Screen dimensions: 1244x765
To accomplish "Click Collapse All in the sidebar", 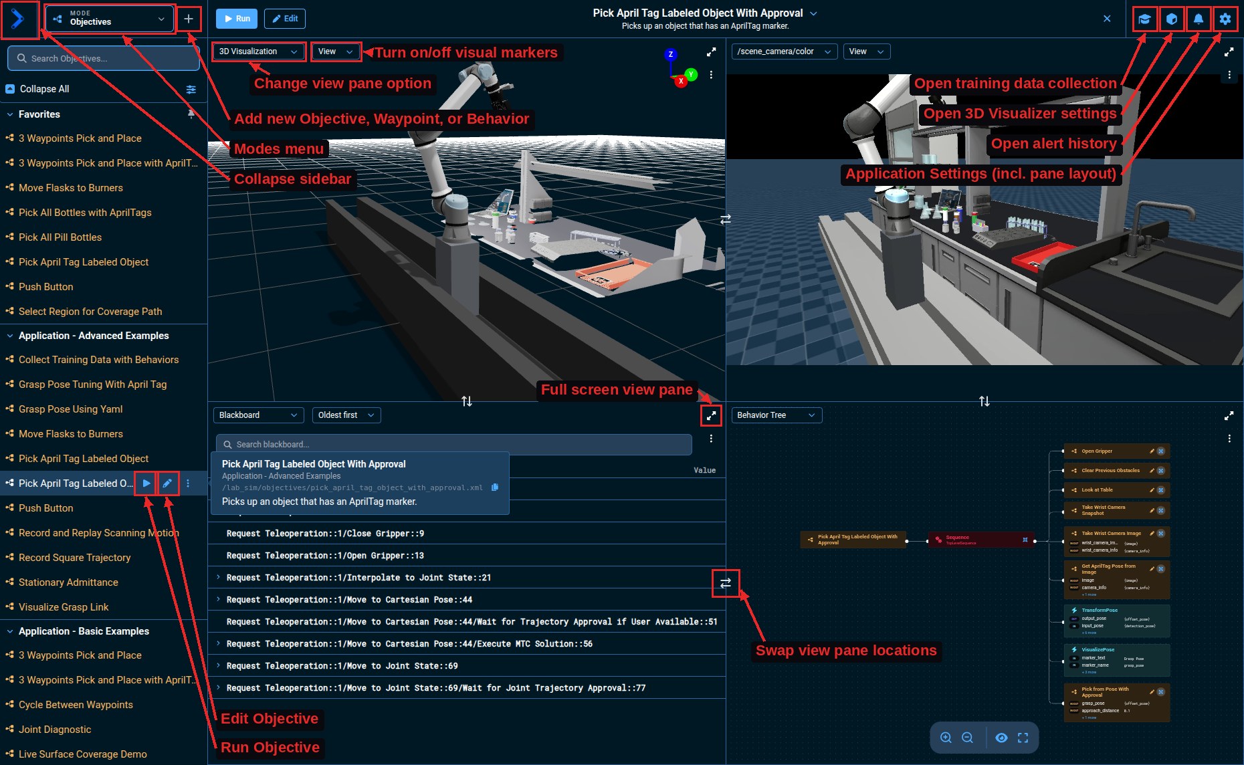I will [x=37, y=89].
